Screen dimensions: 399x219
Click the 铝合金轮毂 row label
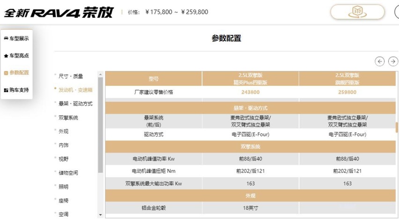pos(154,208)
